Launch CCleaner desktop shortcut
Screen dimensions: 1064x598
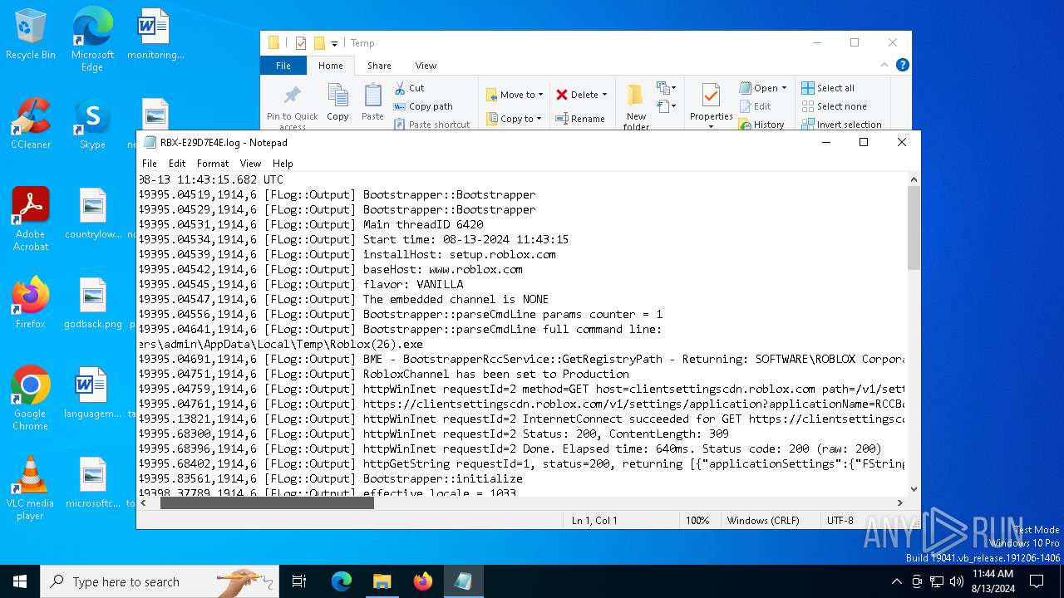tap(31, 124)
